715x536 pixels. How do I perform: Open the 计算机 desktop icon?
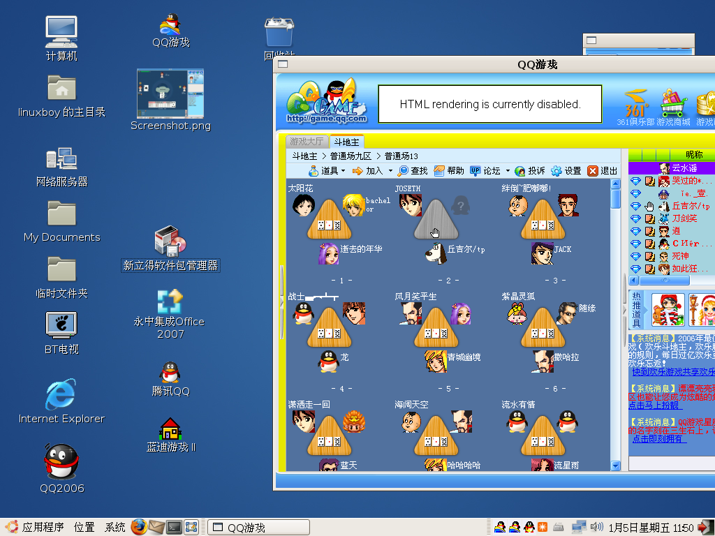[x=61, y=38]
